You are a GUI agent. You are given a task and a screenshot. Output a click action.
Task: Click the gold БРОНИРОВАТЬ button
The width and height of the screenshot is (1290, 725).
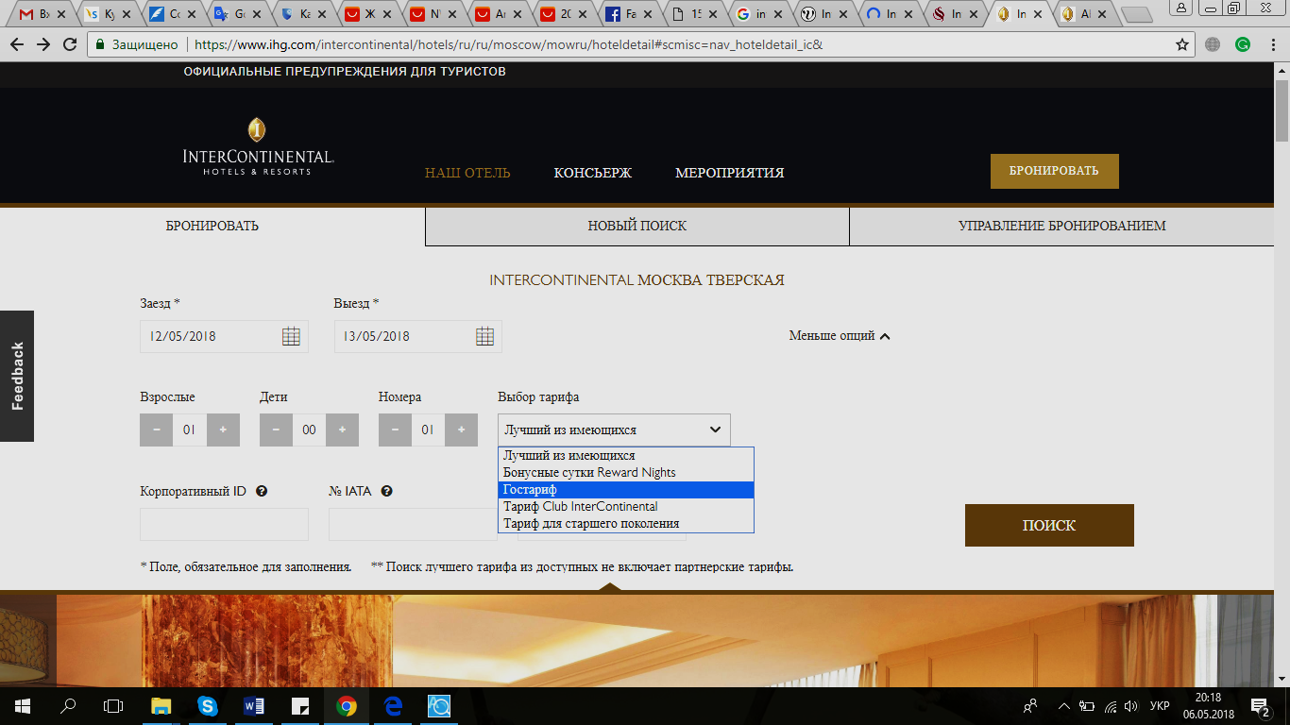pyautogui.click(x=1054, y=171)
